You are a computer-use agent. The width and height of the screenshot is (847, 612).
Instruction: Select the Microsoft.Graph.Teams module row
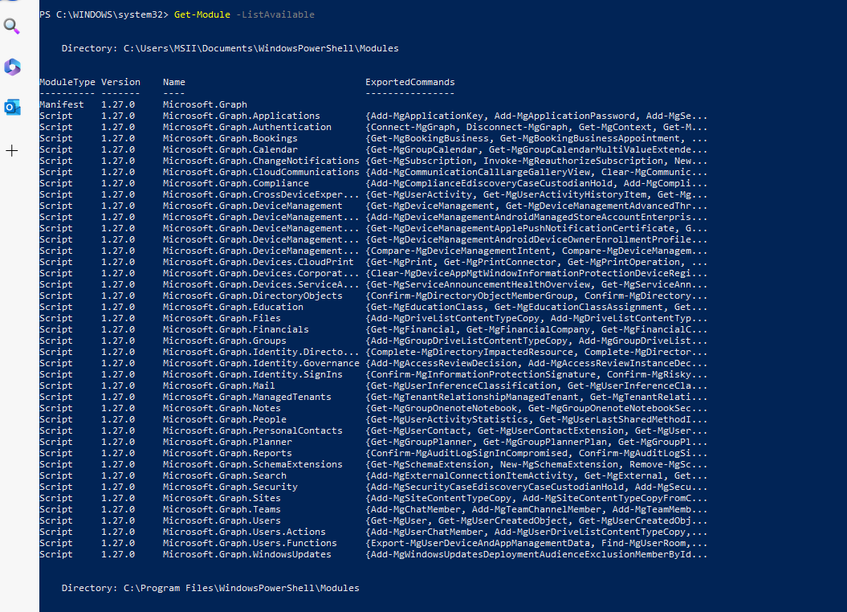(x=222, y=509)
